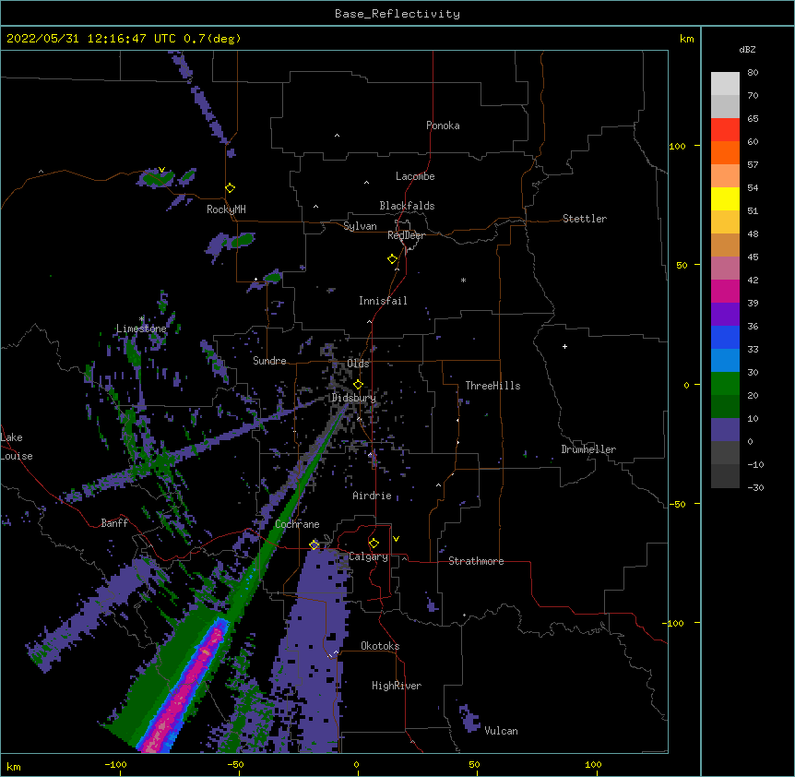Click the white asterisk marker above Limestone

[142, 319]
